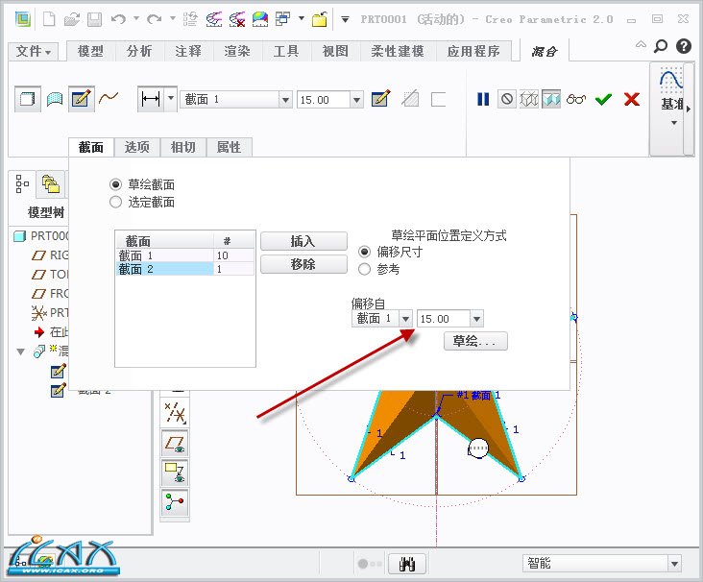This screenshot has height=582, width=703.
Task: Open the 智能 selection filter dropdown
Action: 674,564
